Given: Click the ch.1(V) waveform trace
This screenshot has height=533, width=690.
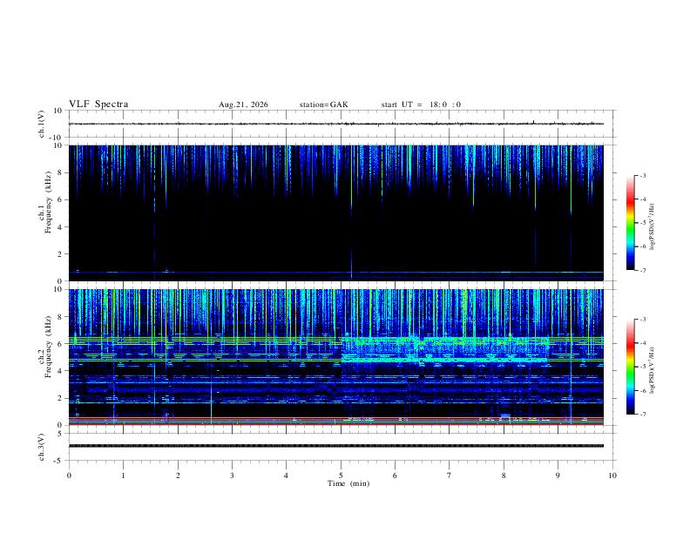Looking at the screenshot, I should point(336,124).
